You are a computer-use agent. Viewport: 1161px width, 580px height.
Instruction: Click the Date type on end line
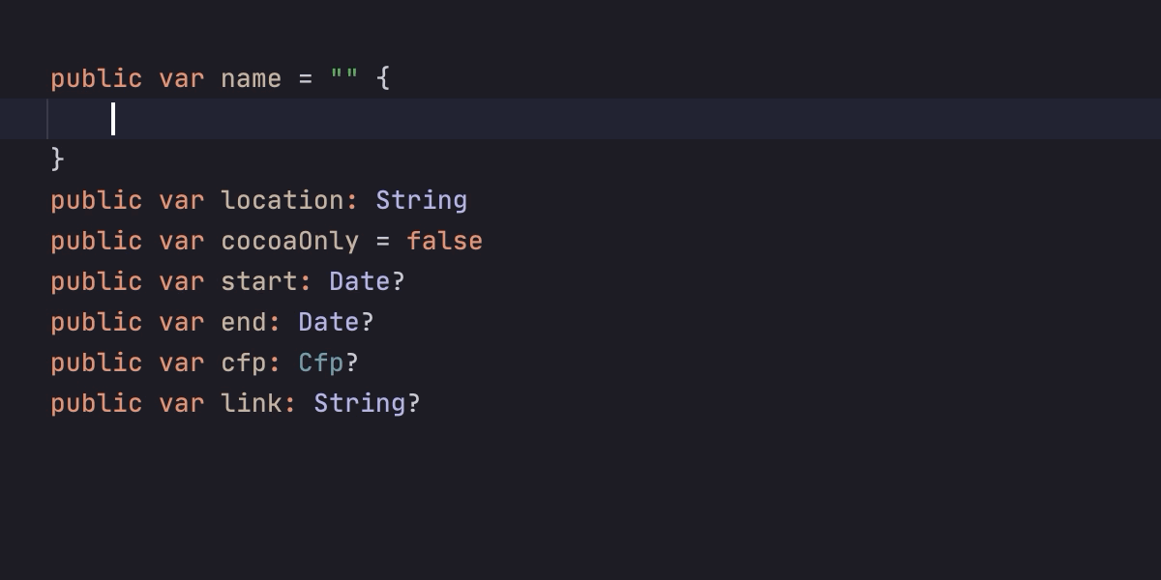pos(329,322)
